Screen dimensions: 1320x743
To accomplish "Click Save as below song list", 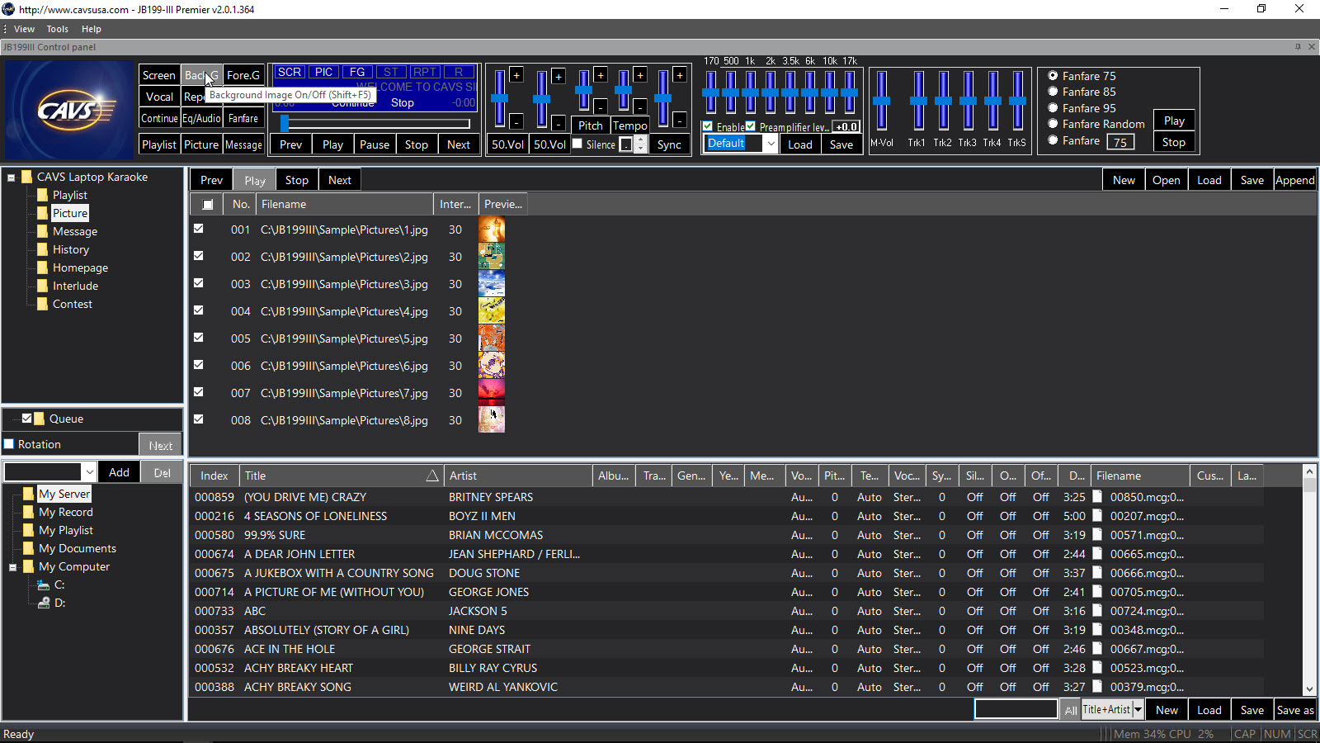I will coord(1294,710).
